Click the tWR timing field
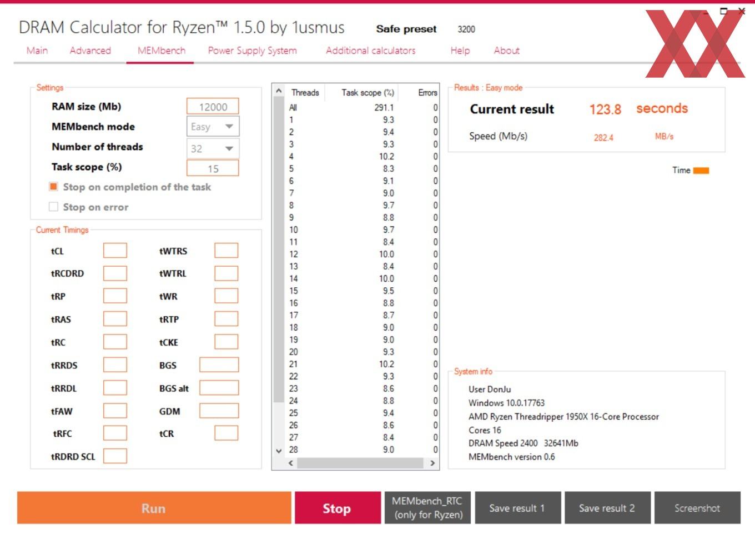Screen dimensions: 755x554 pos(226,296)
